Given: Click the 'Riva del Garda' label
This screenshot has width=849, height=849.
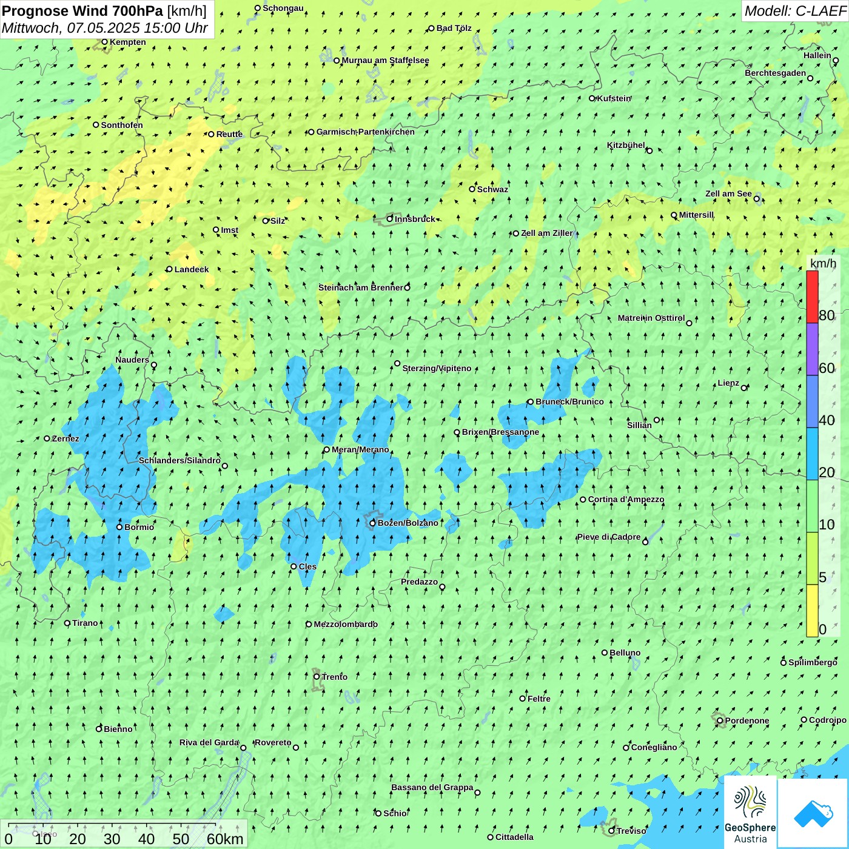Looking at the screenshot, I should (209, 743).
